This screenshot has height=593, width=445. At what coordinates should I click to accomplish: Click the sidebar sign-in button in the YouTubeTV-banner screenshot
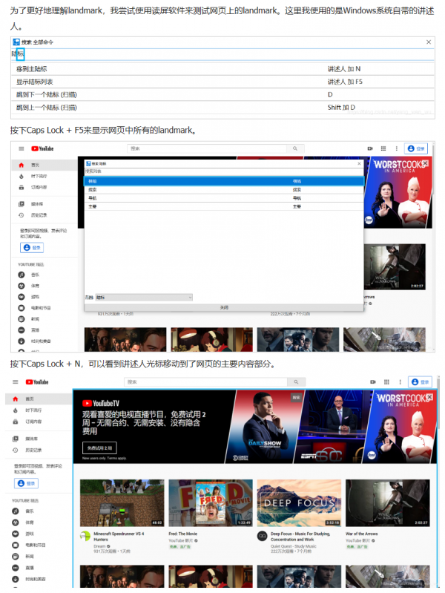click(x=27, y=483)
